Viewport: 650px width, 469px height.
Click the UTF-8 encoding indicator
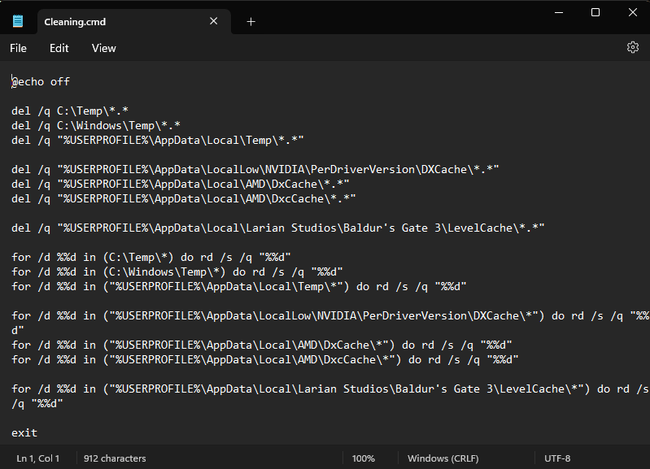pos(557,458)
